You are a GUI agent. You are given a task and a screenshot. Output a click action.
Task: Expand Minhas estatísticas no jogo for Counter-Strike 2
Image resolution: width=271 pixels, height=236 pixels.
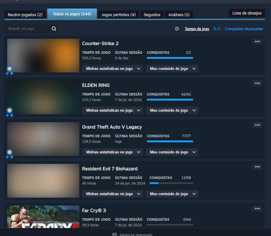tap(112, 68)
